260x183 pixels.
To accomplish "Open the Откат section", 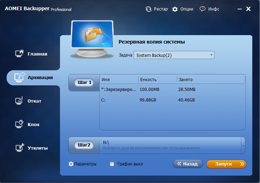I will tap(34, 101).
